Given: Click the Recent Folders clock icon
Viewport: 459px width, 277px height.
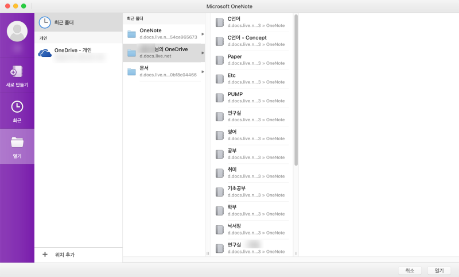Looking at the screenshot, I should pos(45,22).
